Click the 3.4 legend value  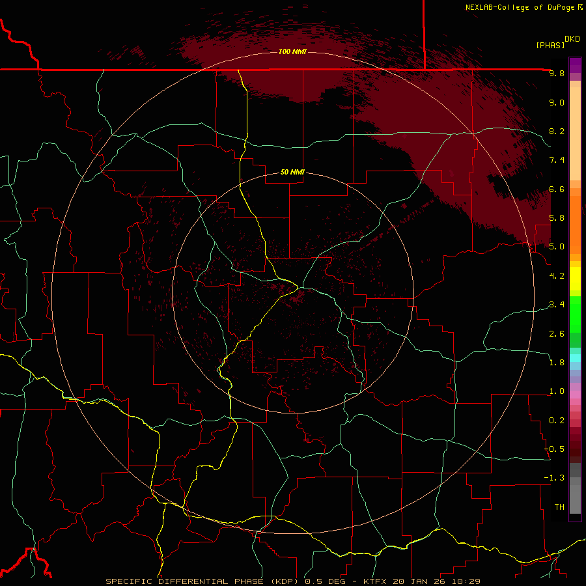[557, 305]
